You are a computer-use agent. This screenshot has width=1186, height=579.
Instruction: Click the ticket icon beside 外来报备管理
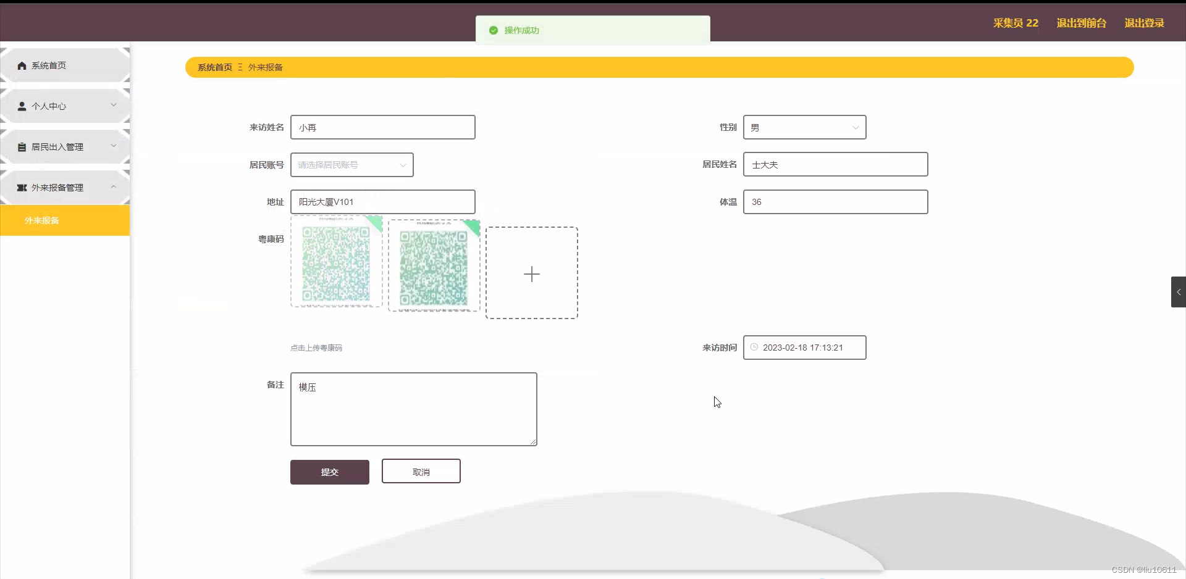pos(22,188)
